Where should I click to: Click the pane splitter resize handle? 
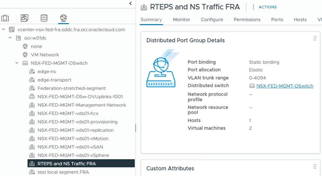click(136, 128)
